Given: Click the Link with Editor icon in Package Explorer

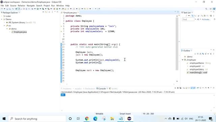Looking at the screenshot, I should click(46, 12).
